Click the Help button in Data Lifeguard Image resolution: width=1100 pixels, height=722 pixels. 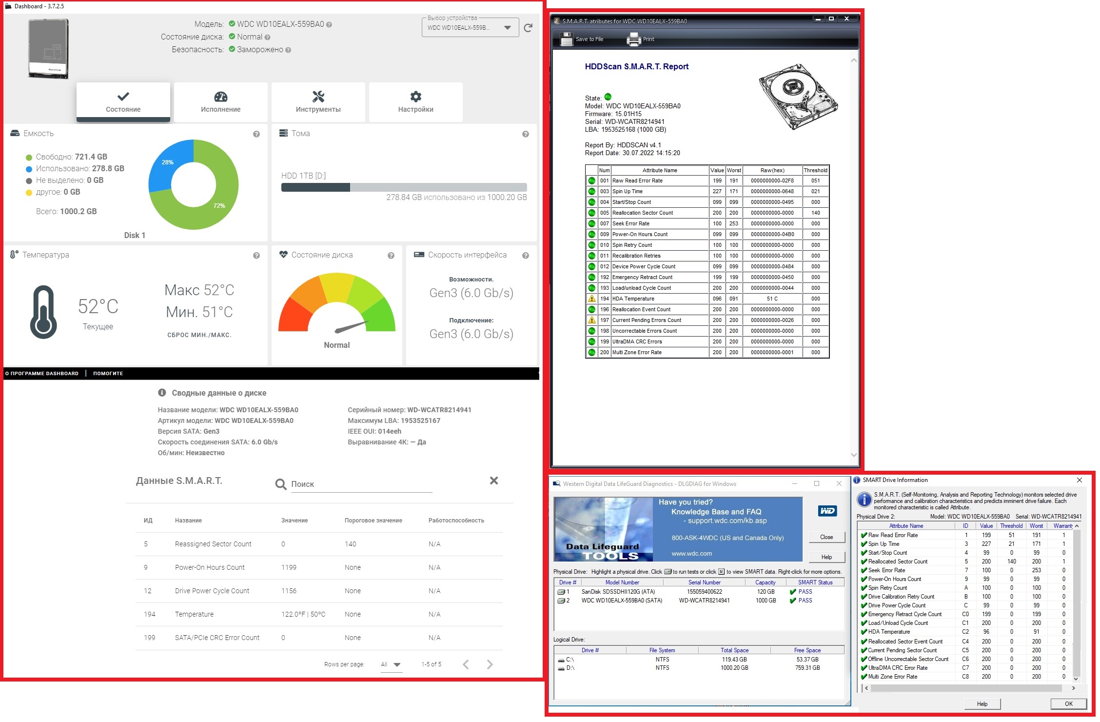826,558
